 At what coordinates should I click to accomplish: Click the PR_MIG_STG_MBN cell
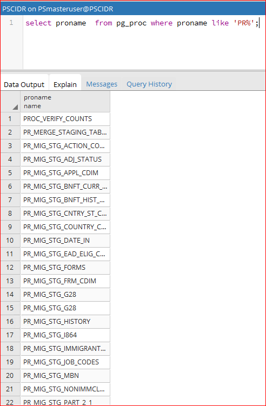point(65,375)
